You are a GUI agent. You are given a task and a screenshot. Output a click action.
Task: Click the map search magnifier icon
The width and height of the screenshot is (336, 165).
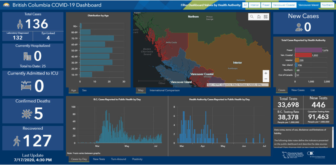(252, 17)
